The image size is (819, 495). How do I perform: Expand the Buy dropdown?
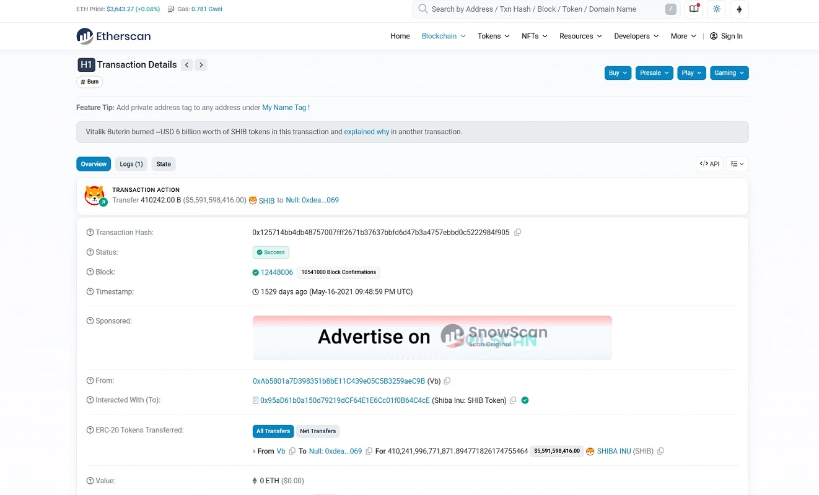(x=618, y=73)
